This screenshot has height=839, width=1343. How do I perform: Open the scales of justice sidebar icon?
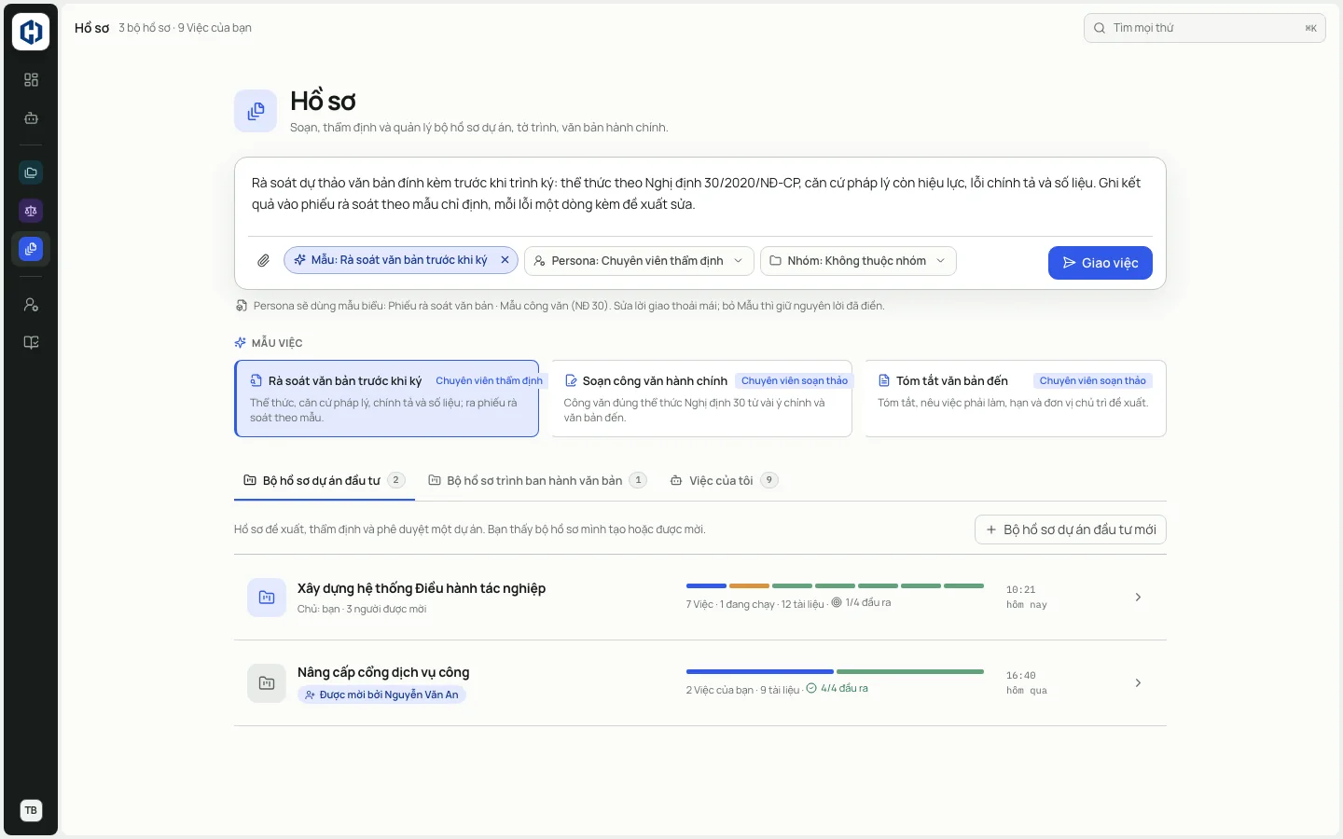[x=31, y=211]
